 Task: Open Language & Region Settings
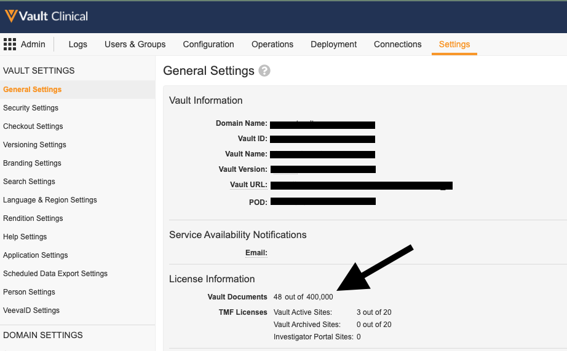coord(50,200)
